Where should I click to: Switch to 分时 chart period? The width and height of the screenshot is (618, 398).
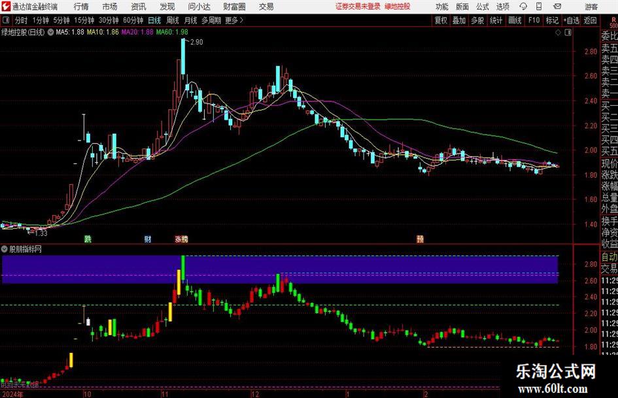point(22,20)
